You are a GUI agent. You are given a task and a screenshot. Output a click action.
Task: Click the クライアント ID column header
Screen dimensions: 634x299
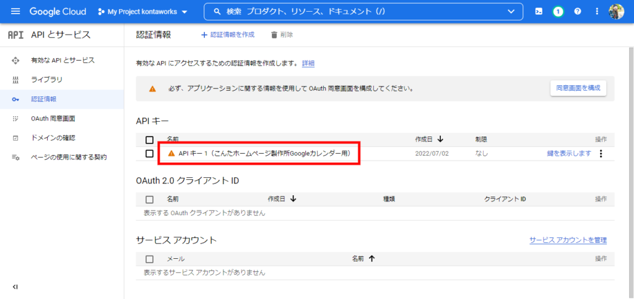(505, 199)
